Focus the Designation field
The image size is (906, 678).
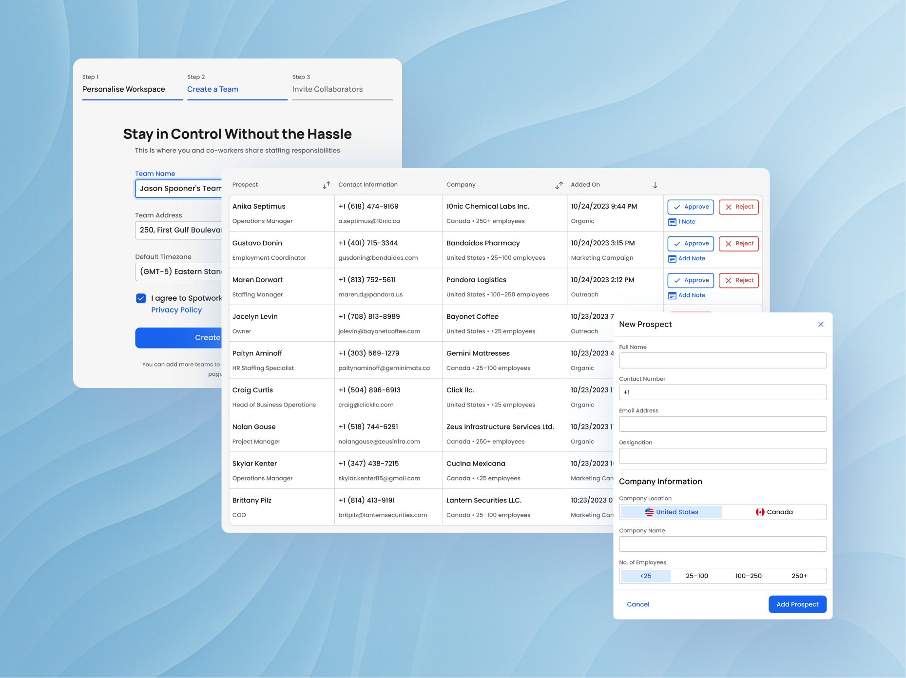click(x=723, y=456)
